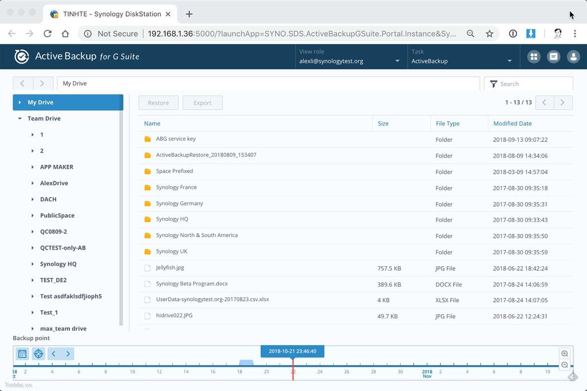Click the ABG service key folder icon
Image resolution: width=587 pixels, height=391 pixels.
(147, 139)
